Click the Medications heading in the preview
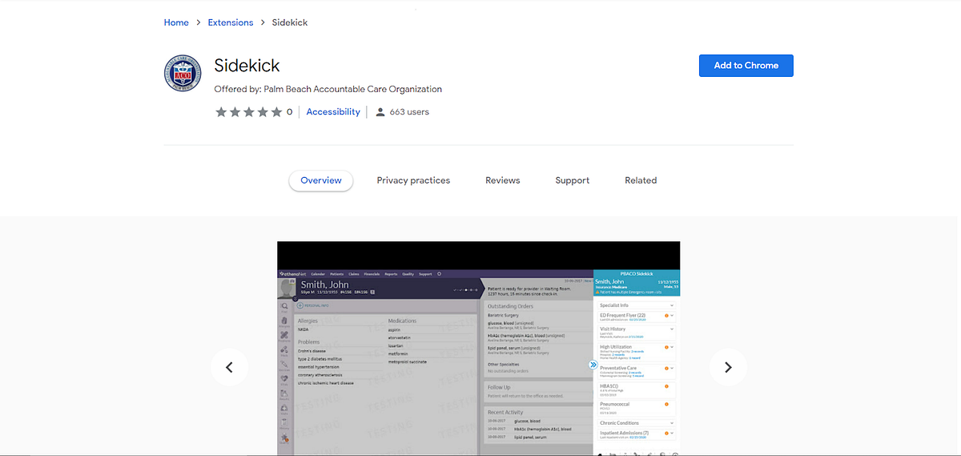This screenshot has height=456, width=961. 403,321
